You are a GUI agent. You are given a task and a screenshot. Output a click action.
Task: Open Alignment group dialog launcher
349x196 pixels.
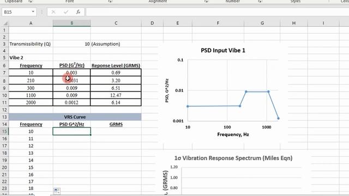[206, 1]
